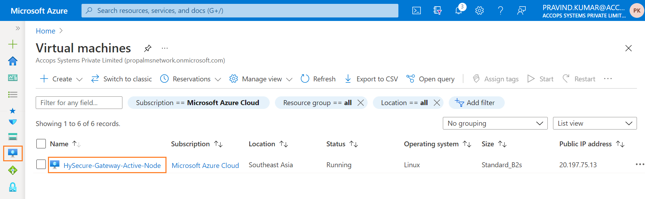This screenshot has width=645, height=199.
Task: Expand the left sidebar menu
Action: click(x=18, y=28)
